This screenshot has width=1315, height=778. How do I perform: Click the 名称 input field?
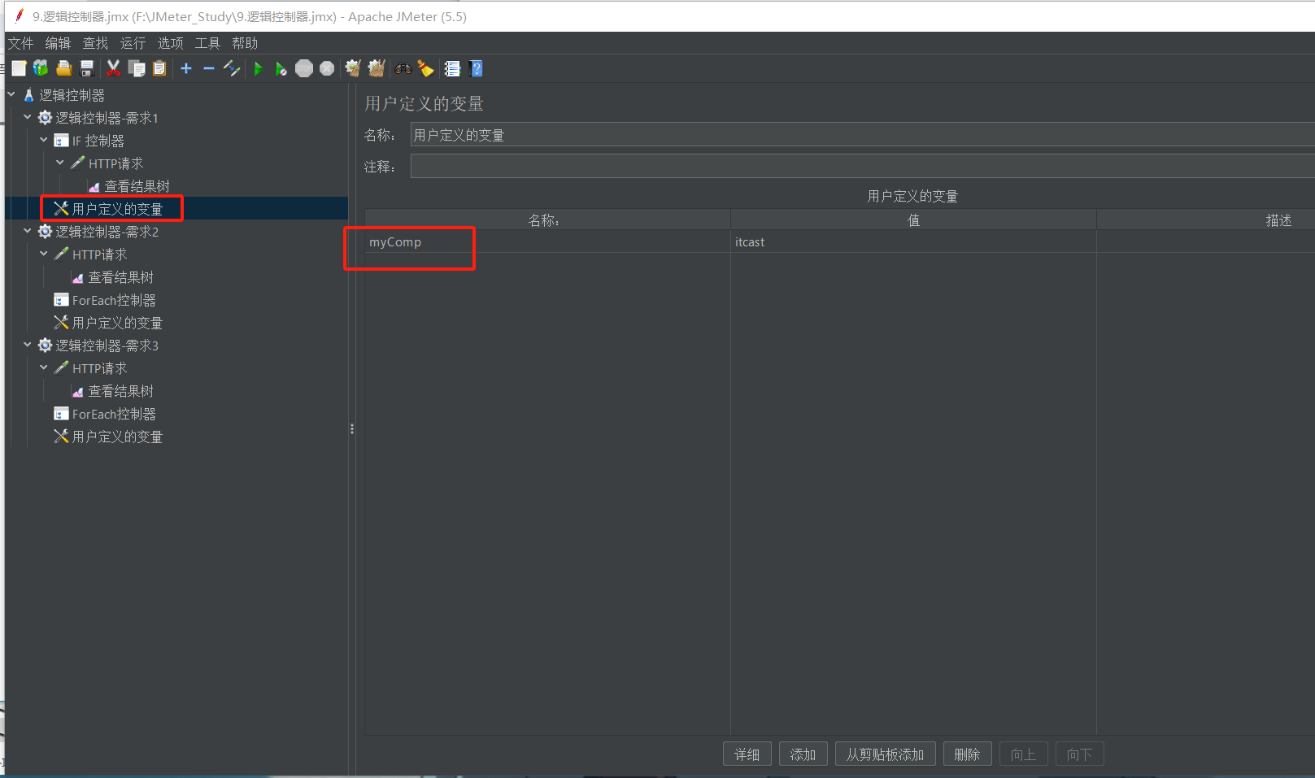pos(862,134)
